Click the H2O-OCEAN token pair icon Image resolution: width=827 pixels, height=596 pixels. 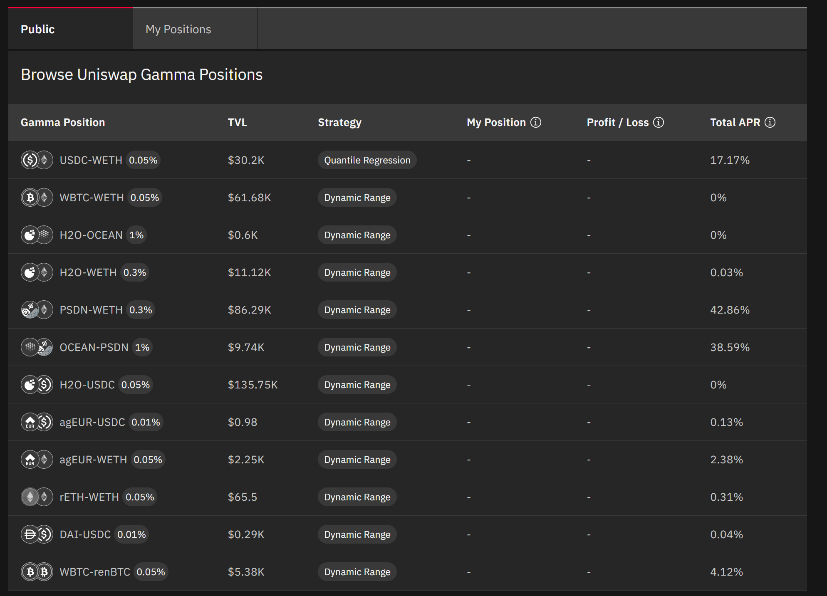[37, 235]
